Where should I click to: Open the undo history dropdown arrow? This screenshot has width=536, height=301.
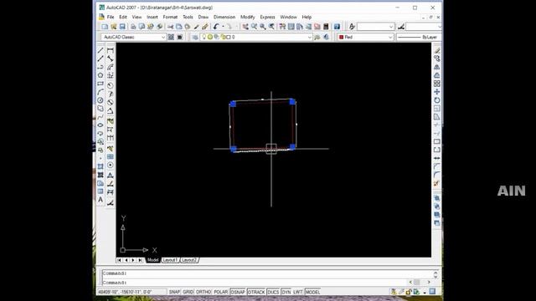coord(224,27)
